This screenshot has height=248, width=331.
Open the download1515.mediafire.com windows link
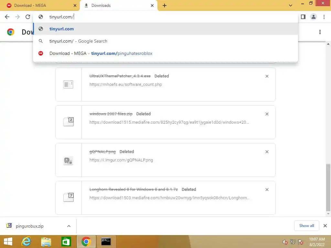[169, 122]
